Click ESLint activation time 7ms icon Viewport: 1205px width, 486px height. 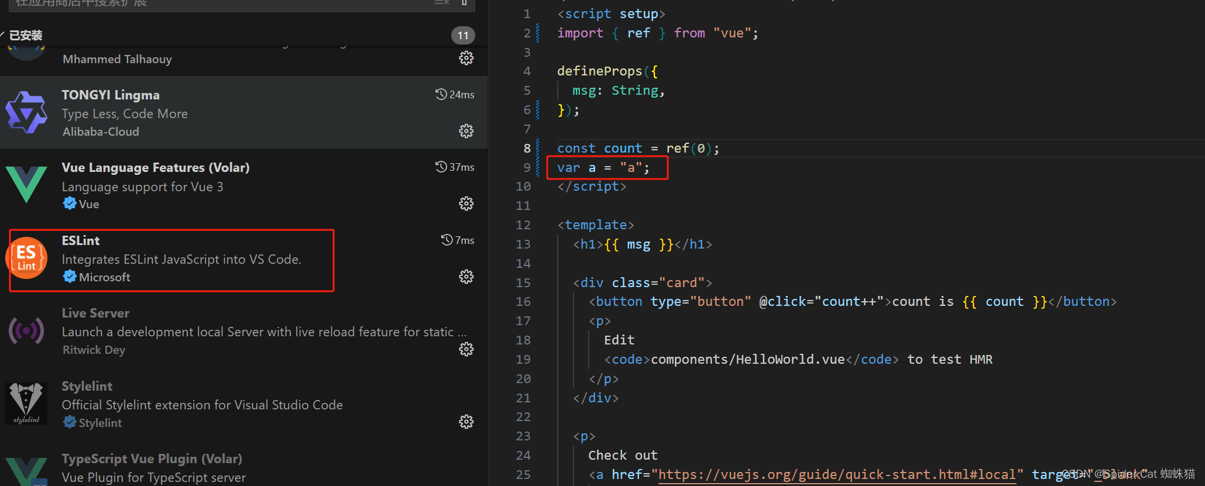click(x=447, y=240)
